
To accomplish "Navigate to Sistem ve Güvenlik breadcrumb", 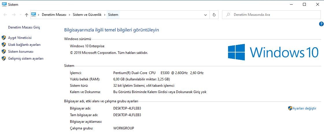I will [87, 15].
